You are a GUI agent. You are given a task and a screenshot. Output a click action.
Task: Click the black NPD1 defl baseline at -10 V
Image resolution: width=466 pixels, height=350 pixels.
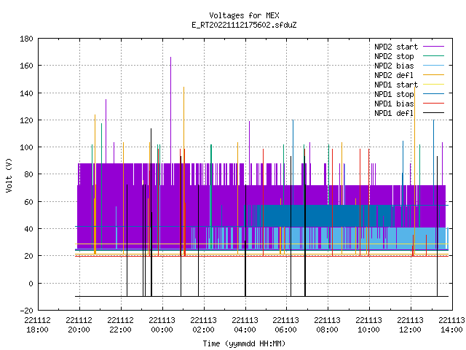(261, 296)
